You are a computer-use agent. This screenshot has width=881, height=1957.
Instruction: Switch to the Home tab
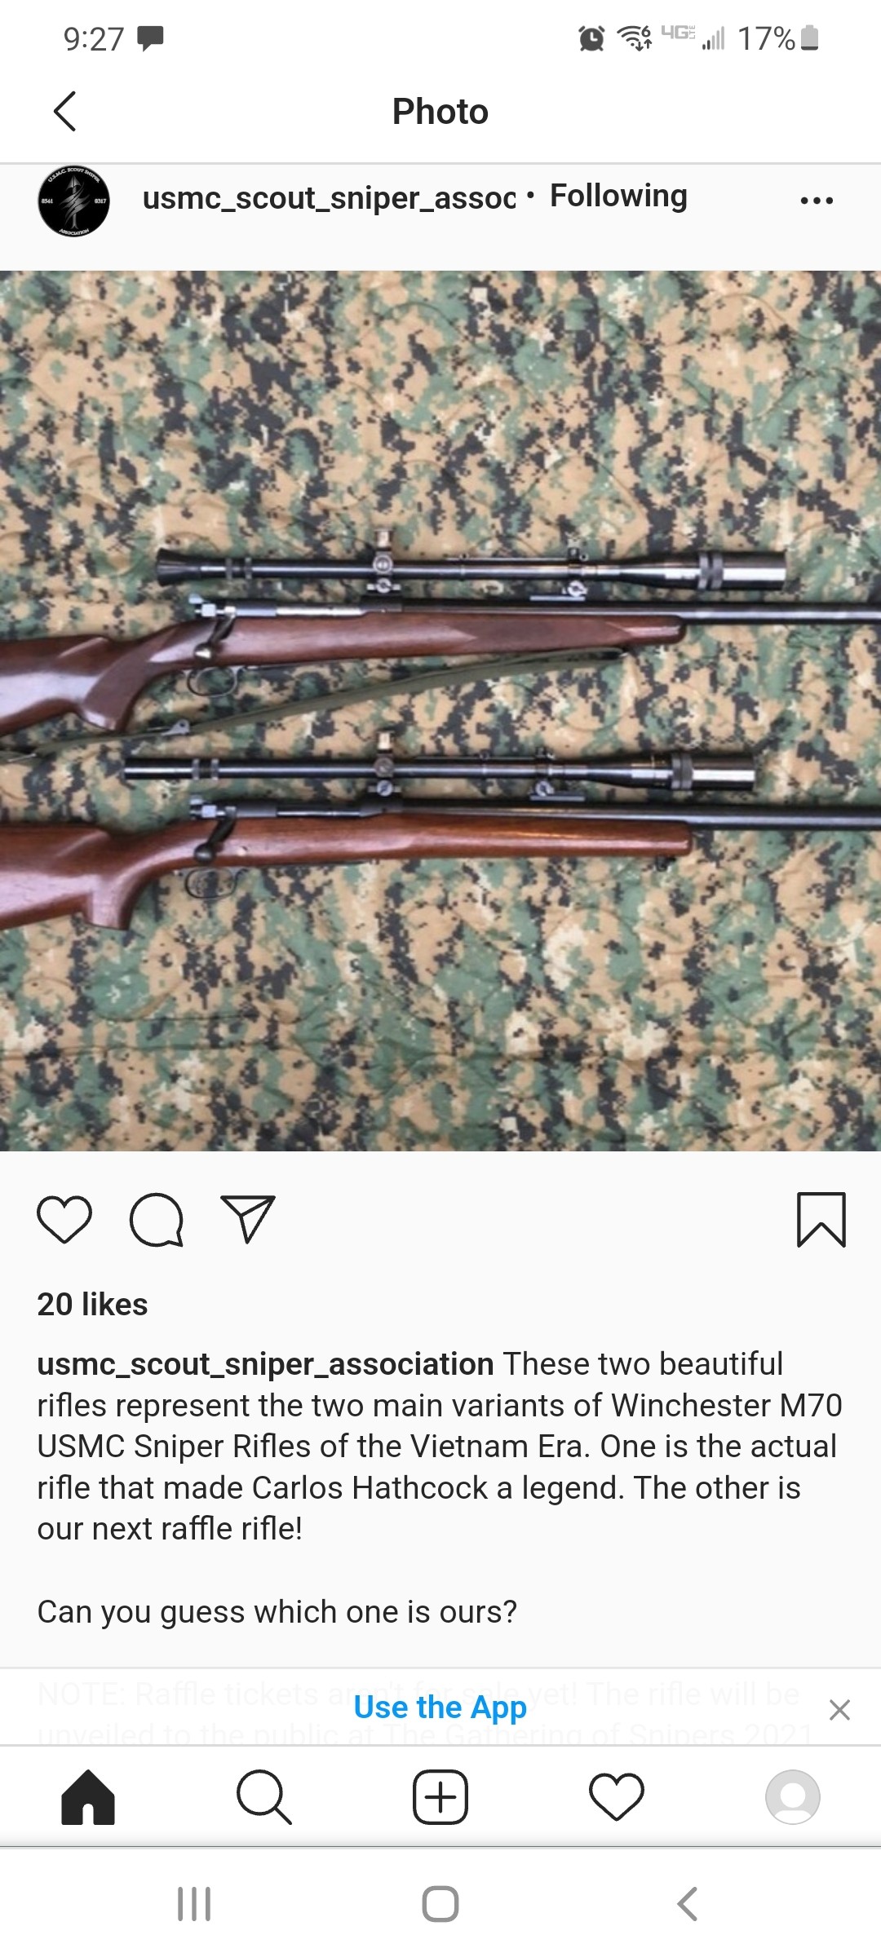pos(88,1797)
